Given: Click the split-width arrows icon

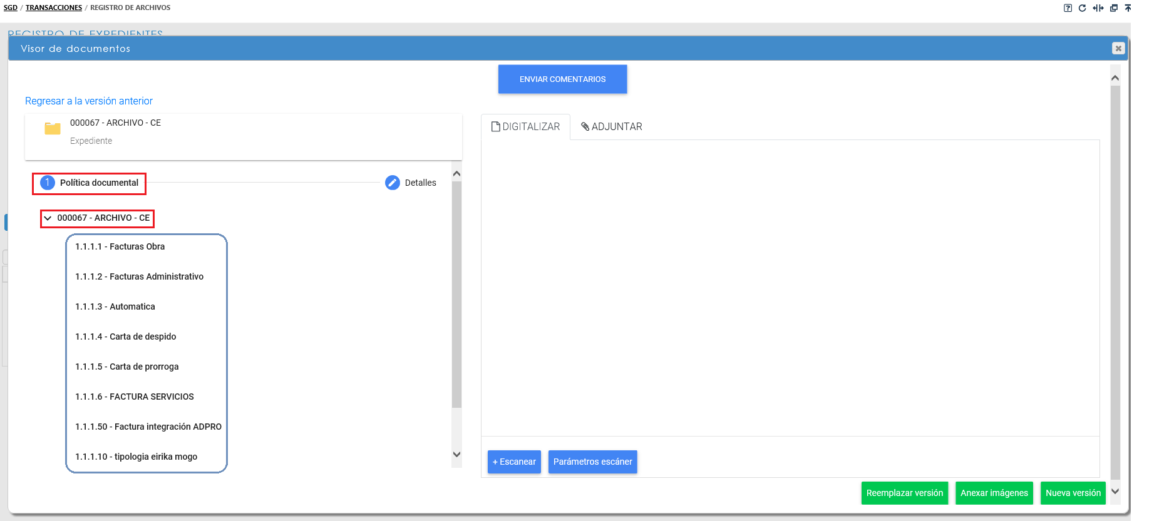Looking at the screenshot, I should 1098,8.
